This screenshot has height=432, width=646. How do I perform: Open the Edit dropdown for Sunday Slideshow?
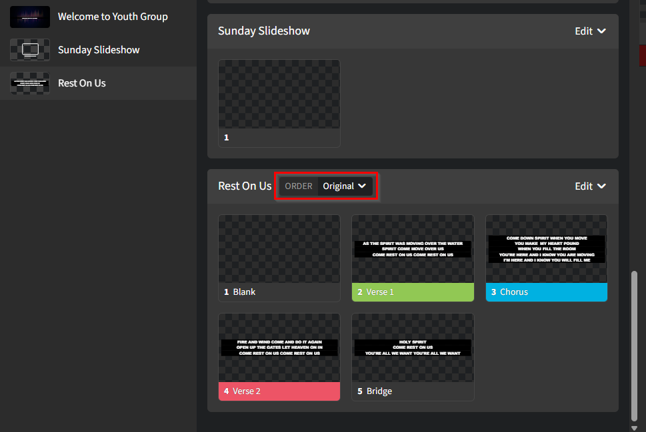click(590, 31)
